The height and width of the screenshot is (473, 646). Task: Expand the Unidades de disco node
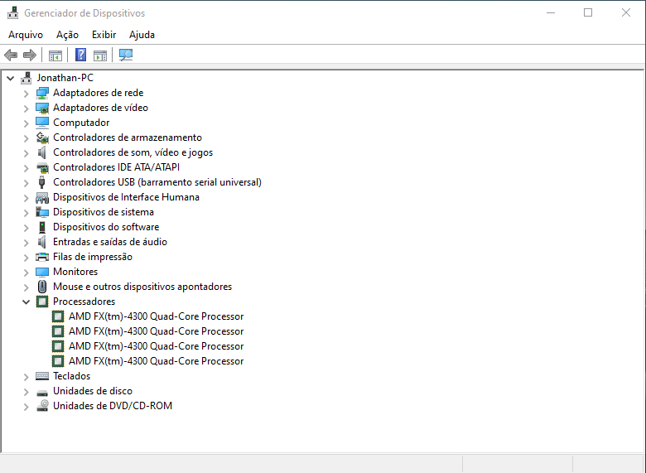point(27,392)
